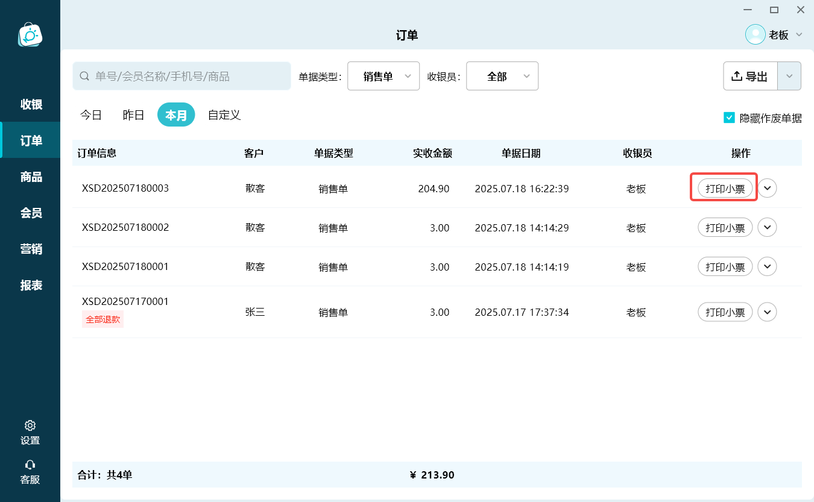Image resolution: width=814 pixels, height=502 pixels.
Task: Click order number XSD202507180003
Action: [x=125, y=188]
